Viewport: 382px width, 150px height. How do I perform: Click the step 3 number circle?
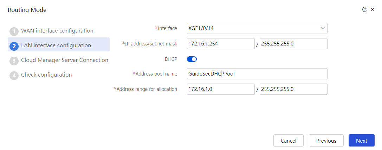pyautogui.click(x=14, y=61)
